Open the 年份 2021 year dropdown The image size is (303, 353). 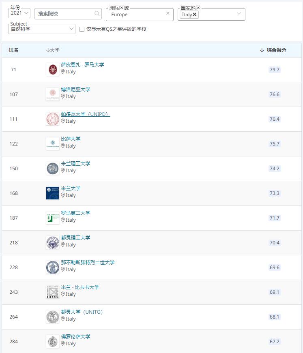click(x=19, y=13)
